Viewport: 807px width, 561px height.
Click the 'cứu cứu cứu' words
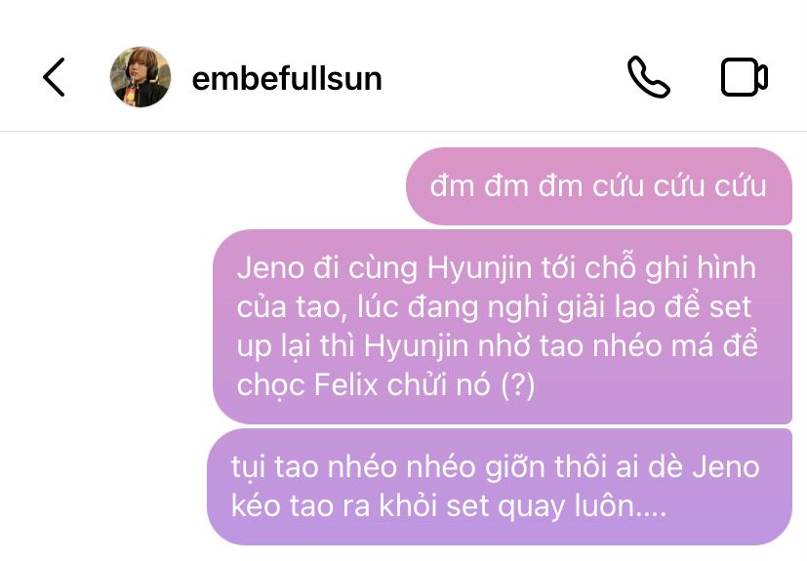(679, 185)
